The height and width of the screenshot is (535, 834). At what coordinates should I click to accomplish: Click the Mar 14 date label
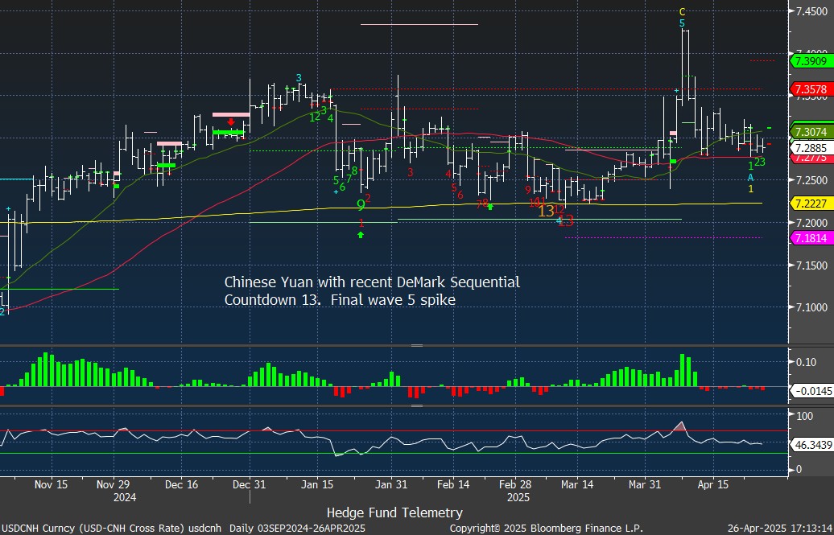(577, 484)
